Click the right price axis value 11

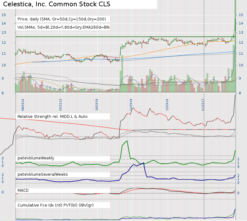241,53
